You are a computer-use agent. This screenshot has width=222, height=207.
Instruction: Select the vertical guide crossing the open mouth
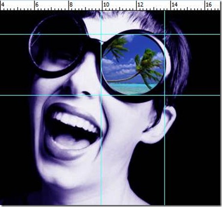[x=101, y=108]
